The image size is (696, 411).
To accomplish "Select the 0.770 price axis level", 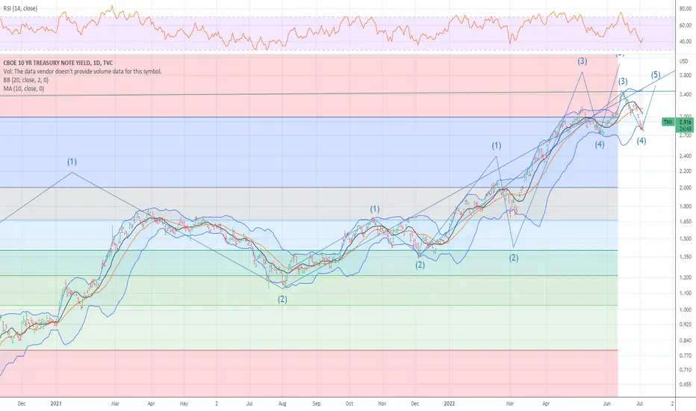I will point(685,356).
